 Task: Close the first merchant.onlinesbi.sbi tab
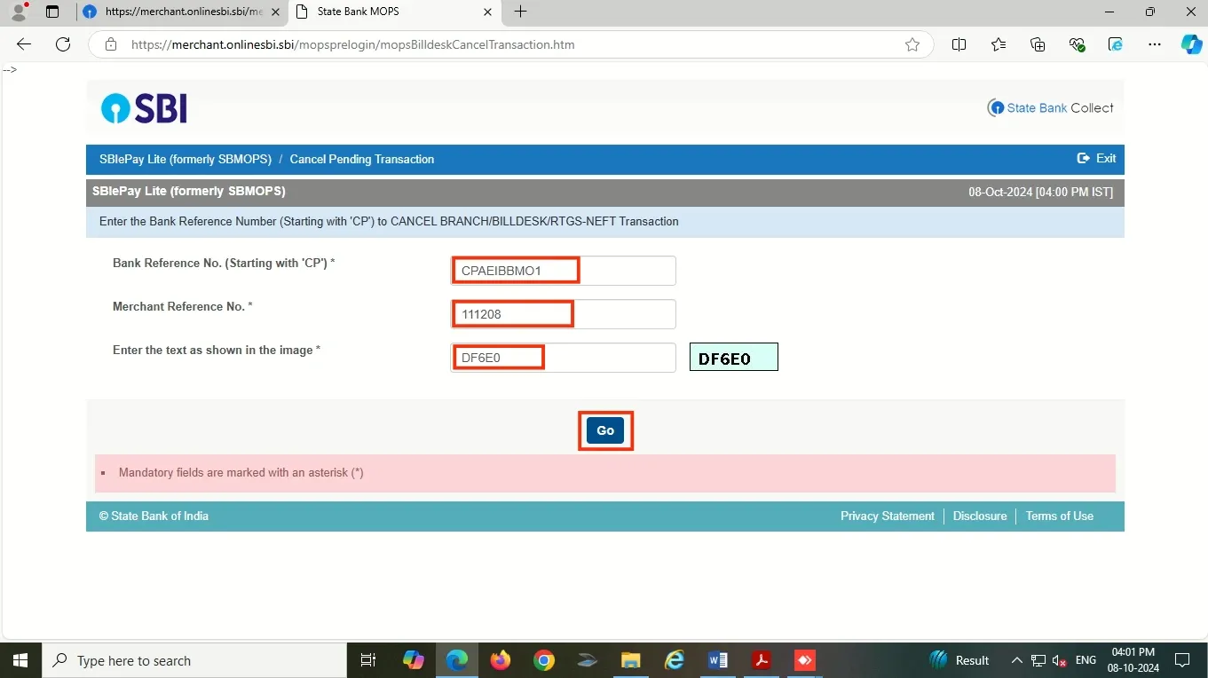click(274, 12)
